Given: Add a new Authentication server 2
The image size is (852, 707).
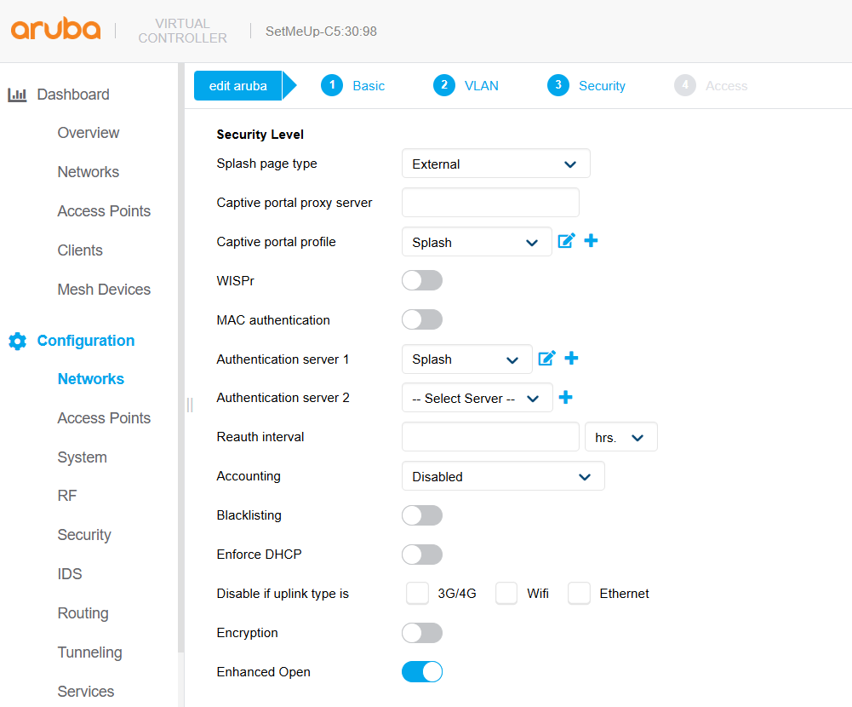Looking at the screenshot, I should coord(566,398).
